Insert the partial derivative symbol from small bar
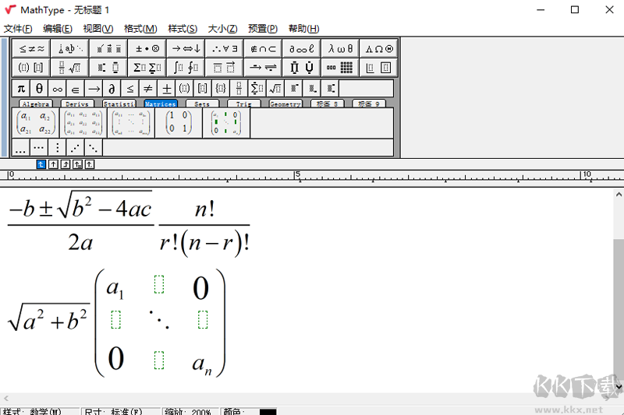The image size is (624, 415). coord(112,88)
